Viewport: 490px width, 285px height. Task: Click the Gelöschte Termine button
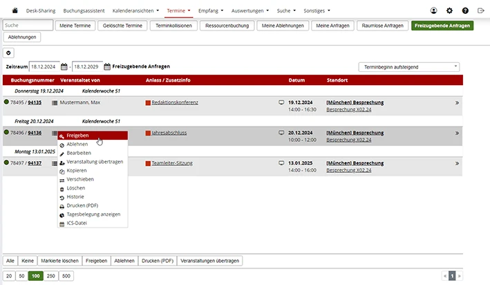click(122, 26)
